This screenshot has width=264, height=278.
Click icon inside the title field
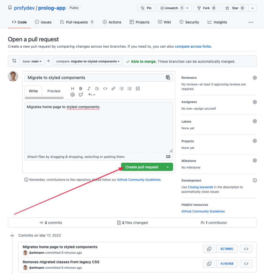pyautogui.click(x=168, y=77)
